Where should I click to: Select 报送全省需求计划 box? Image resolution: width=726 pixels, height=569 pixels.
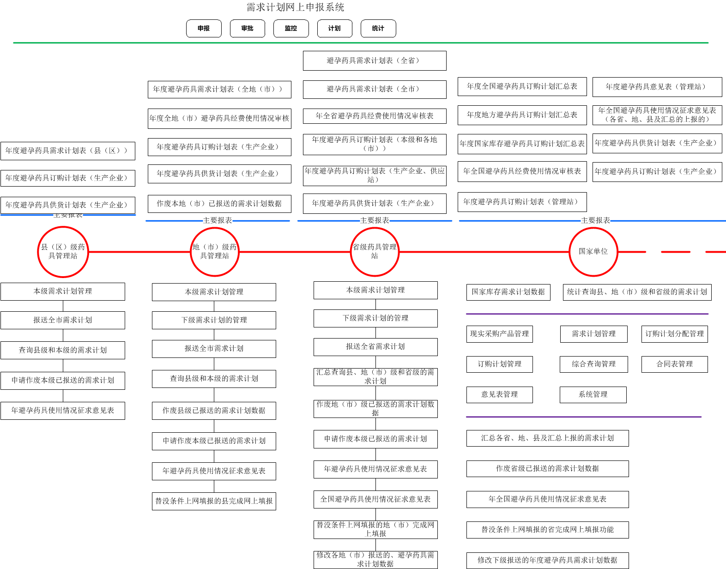click(x=375, y=346)
